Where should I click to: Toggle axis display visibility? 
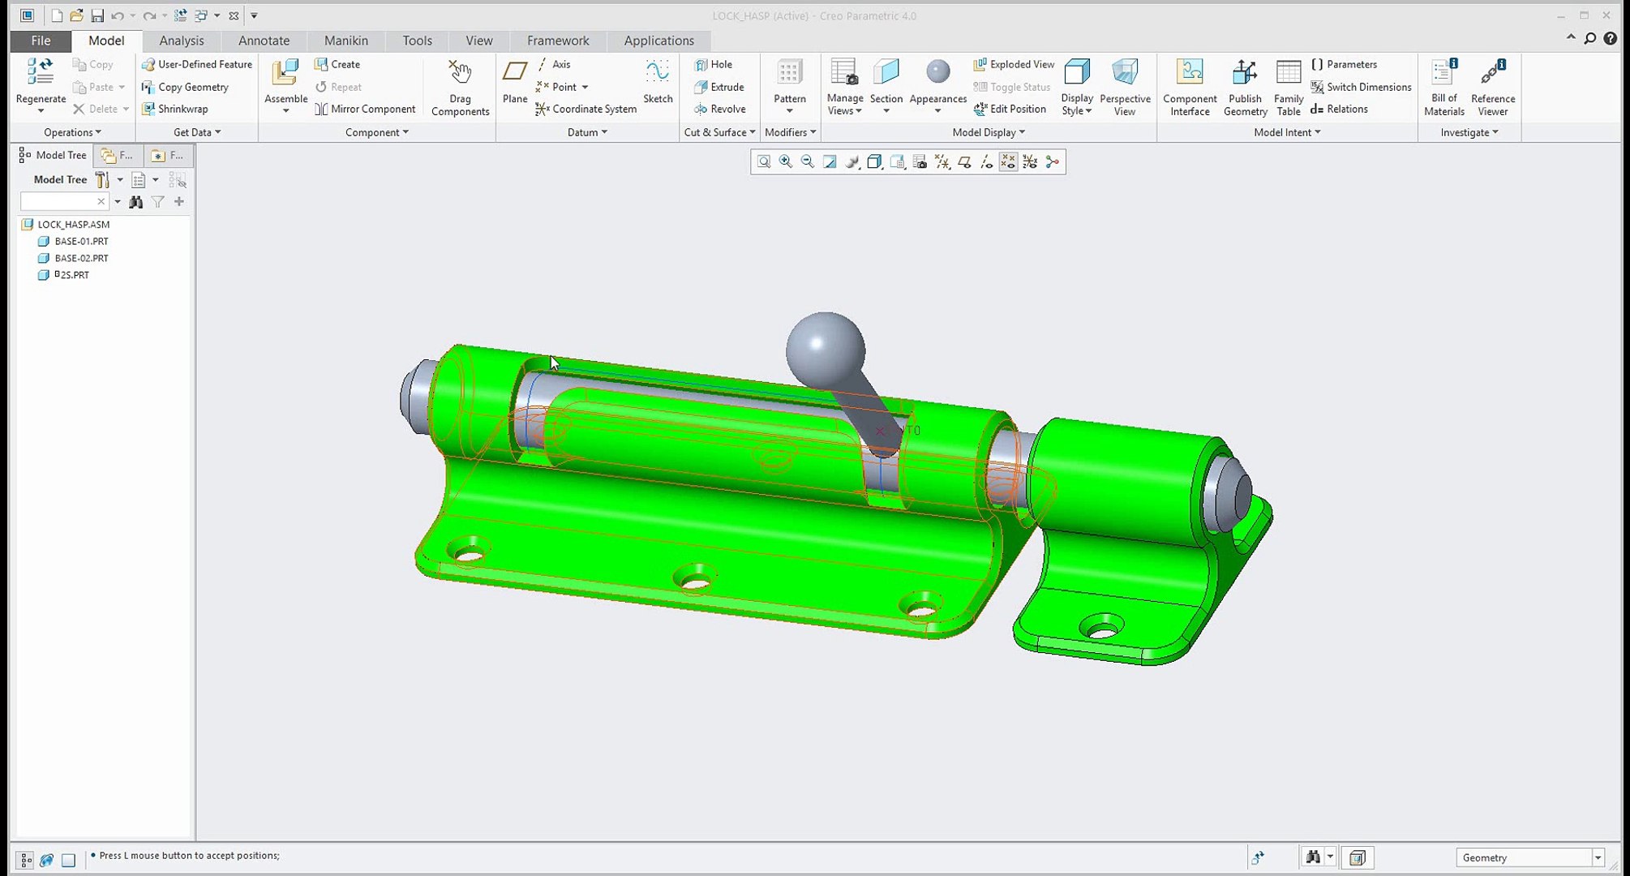pos(986,162)
